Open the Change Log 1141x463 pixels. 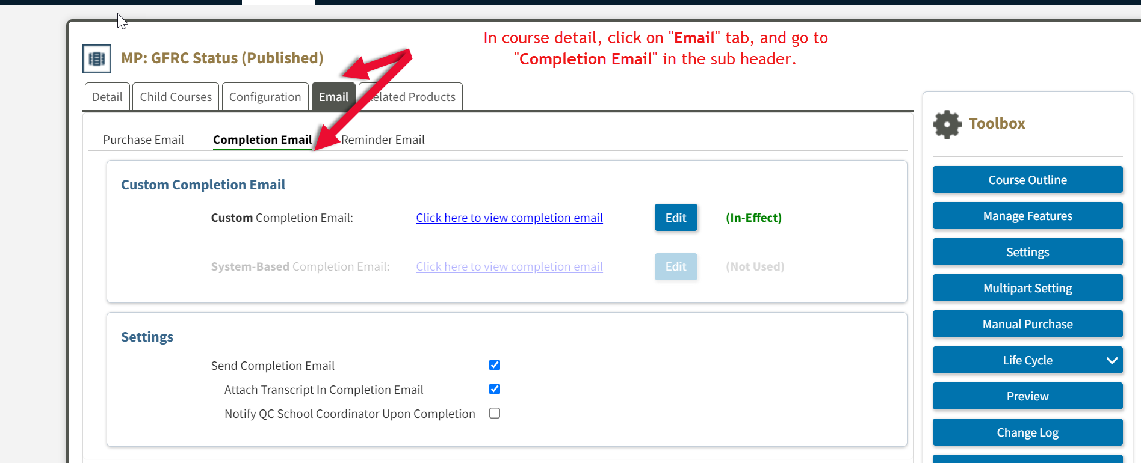pyautogui.click(x=1027, y=432)
